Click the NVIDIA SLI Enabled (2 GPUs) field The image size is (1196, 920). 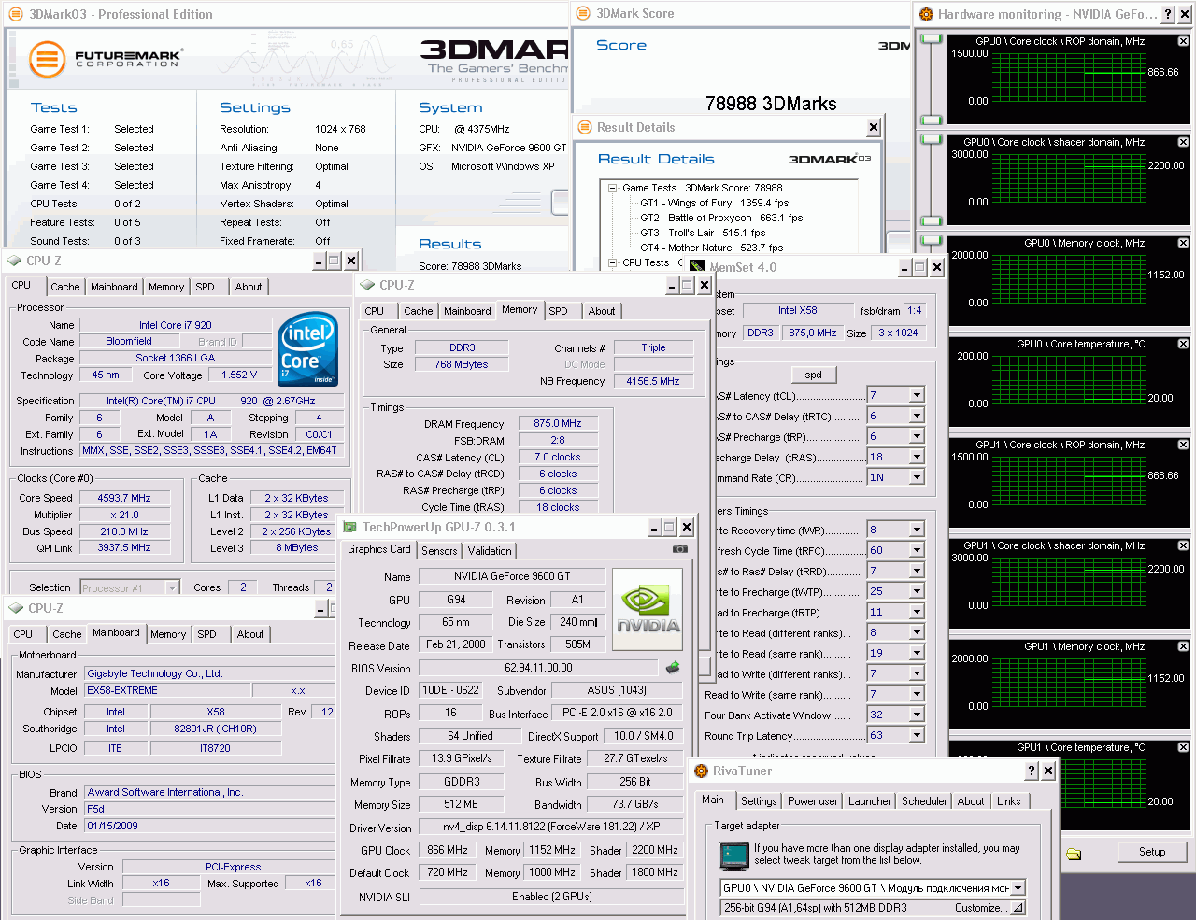coord(551,897)
